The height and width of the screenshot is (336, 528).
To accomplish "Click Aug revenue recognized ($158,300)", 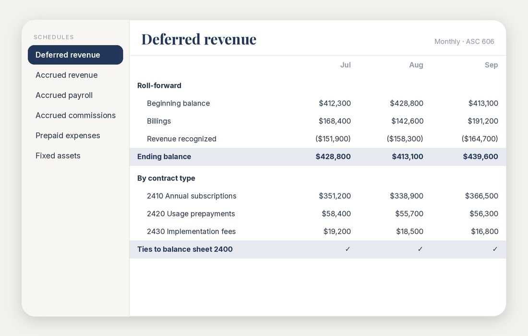I will (405, 139).
